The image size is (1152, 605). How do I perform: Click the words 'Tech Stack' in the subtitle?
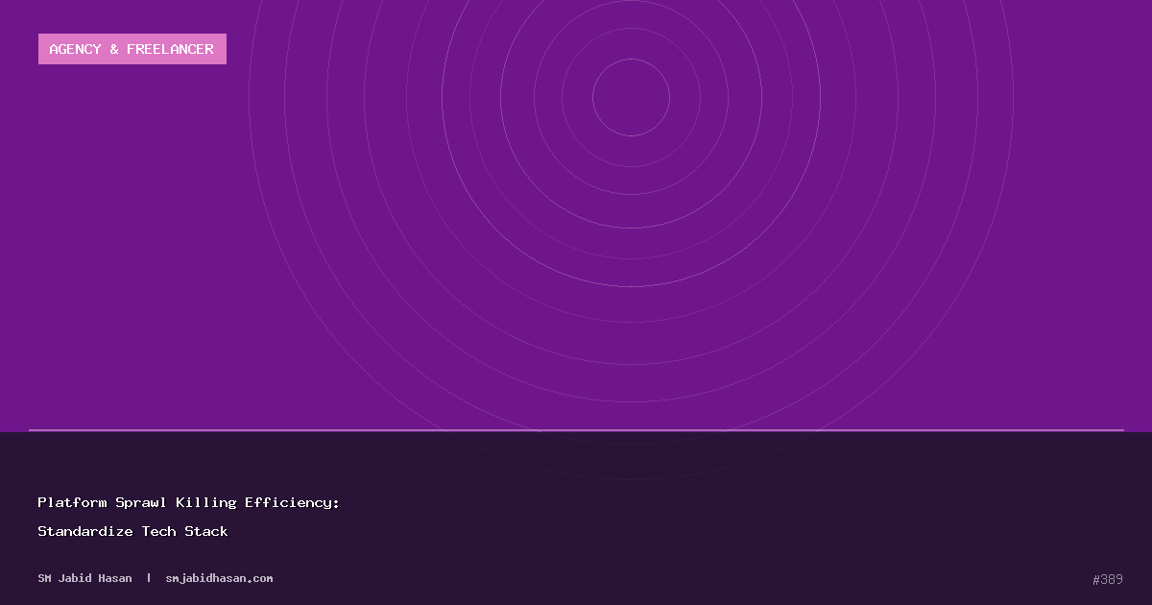(x=184, y=531)
